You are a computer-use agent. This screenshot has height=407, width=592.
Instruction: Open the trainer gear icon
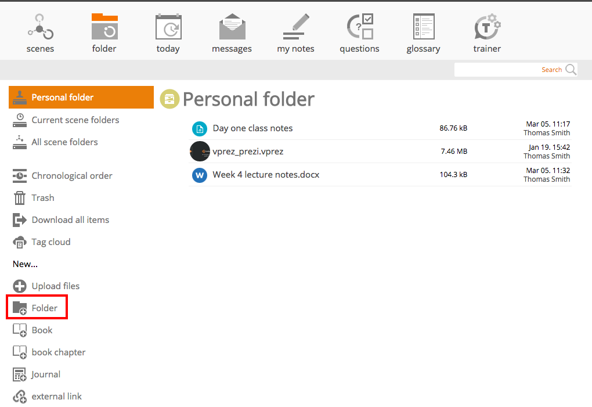(487, 27)
